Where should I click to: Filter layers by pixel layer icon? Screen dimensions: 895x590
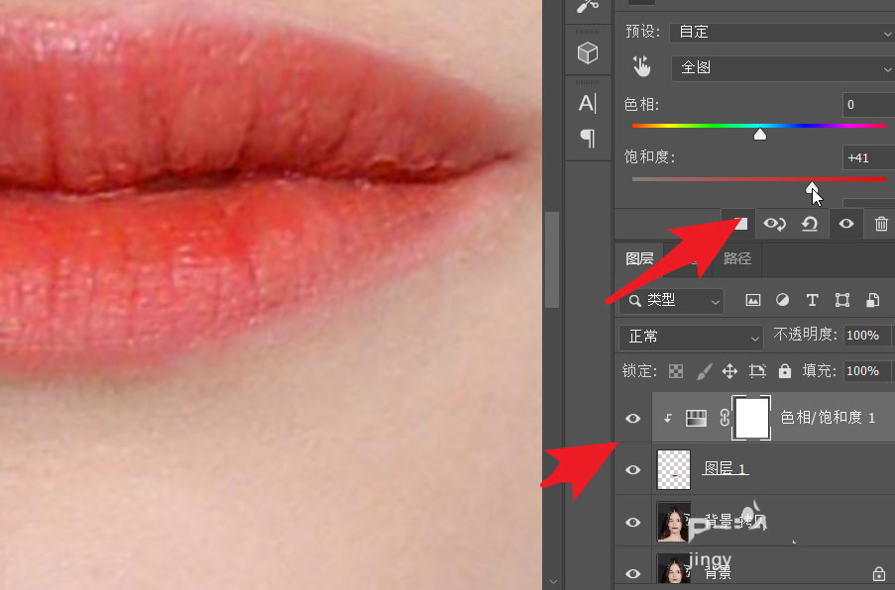tap(753, 300)
